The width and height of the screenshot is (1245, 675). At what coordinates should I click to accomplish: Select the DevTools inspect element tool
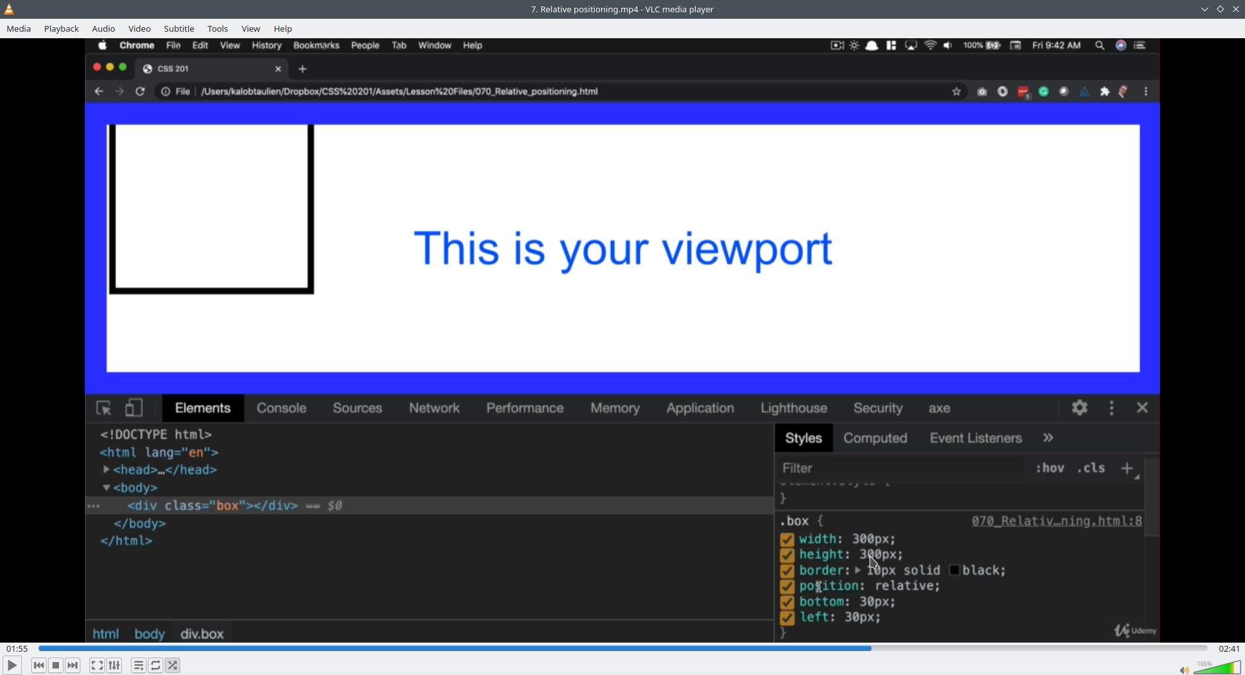104,408
